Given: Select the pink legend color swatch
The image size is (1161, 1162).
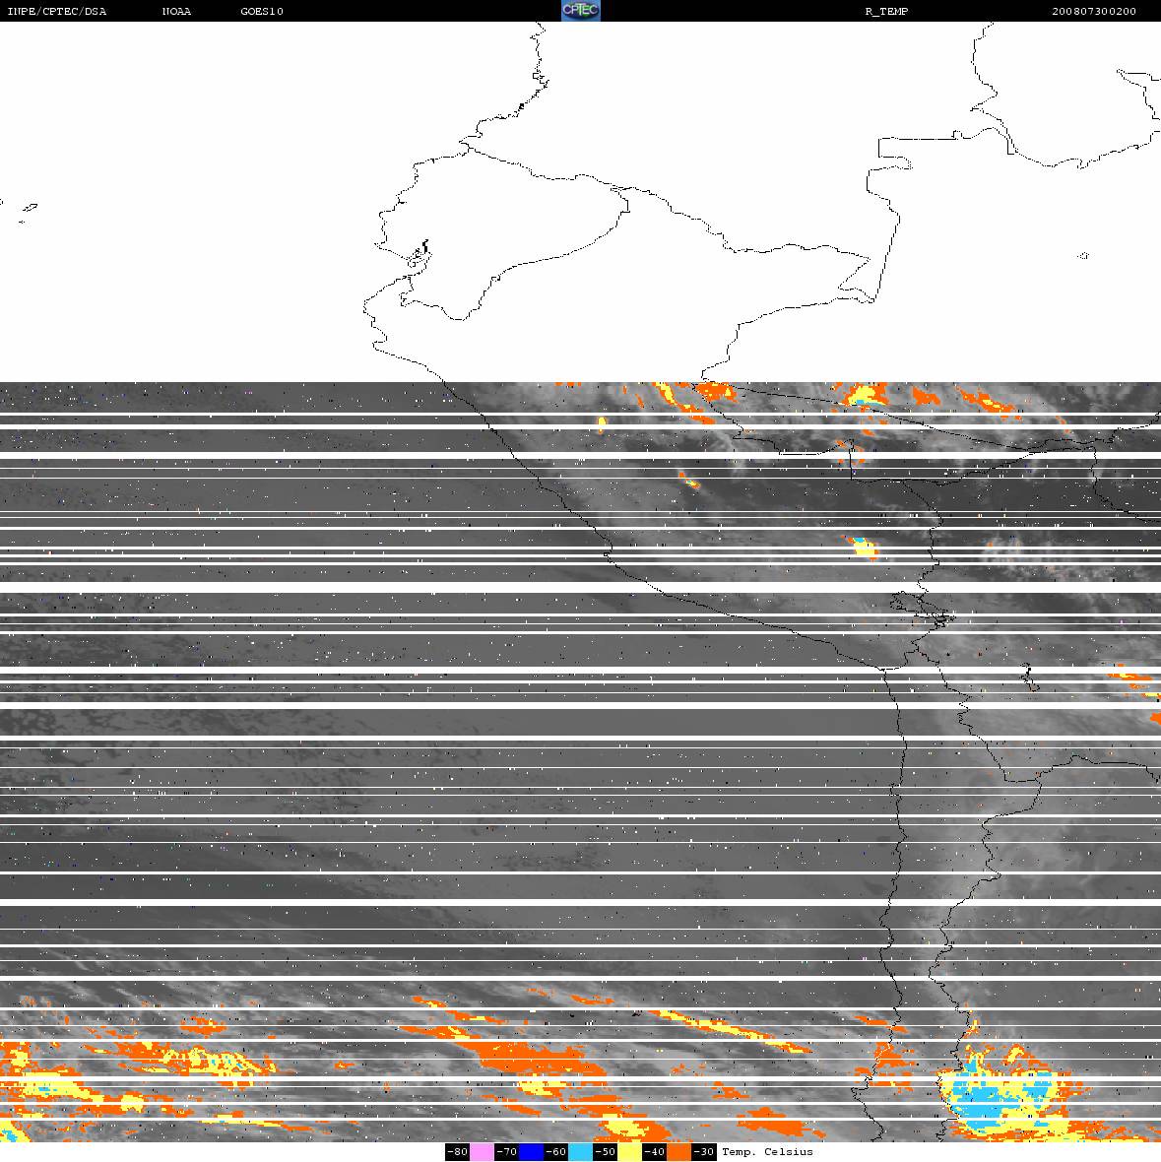Looking at the screenshot, I should (x=482, y=1151).
